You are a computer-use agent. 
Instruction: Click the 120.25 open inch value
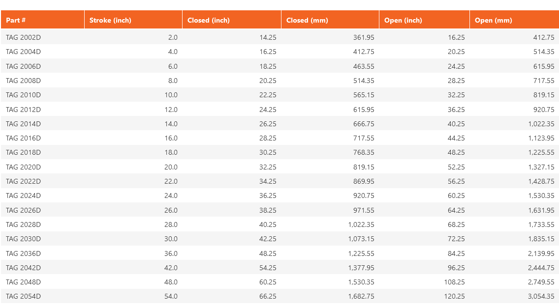[x=454, y=296]
